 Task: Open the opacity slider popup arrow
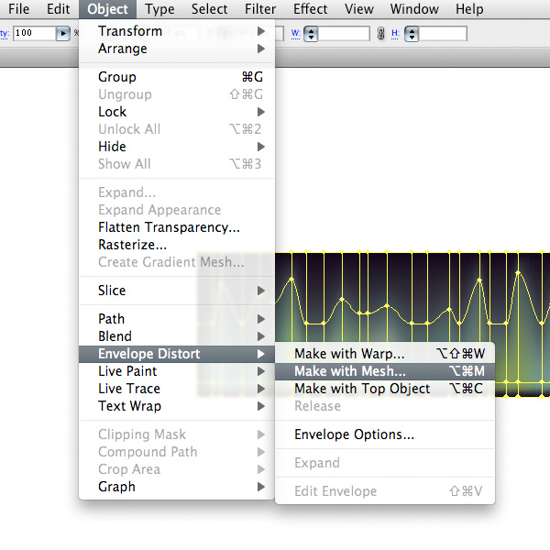pos(63,33)
